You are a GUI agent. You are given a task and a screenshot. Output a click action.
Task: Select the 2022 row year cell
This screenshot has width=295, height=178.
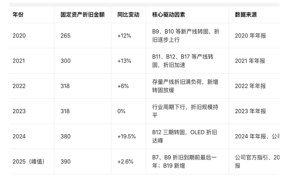(19, 86)
